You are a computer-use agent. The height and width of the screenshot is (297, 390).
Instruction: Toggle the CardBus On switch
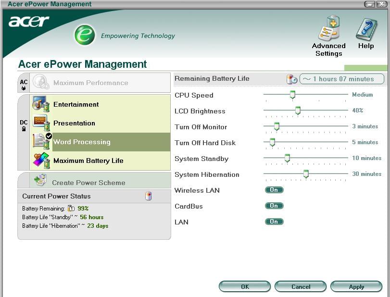(x=274, y=206)
